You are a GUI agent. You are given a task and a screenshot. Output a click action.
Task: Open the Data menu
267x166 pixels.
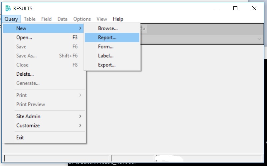pos(63,19)
